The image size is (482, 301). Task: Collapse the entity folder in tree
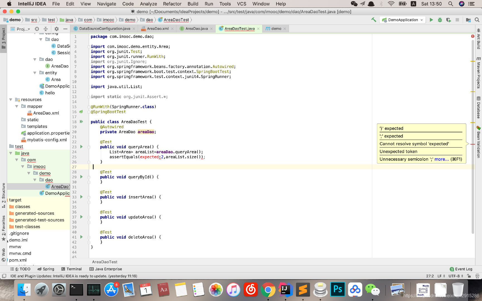coord(35,73)
